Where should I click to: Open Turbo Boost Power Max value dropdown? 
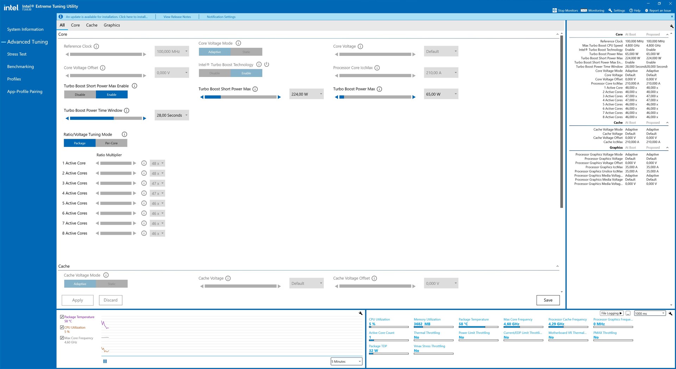coord(441,94)
